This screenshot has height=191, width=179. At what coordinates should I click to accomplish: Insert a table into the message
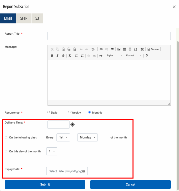(124, 49)
